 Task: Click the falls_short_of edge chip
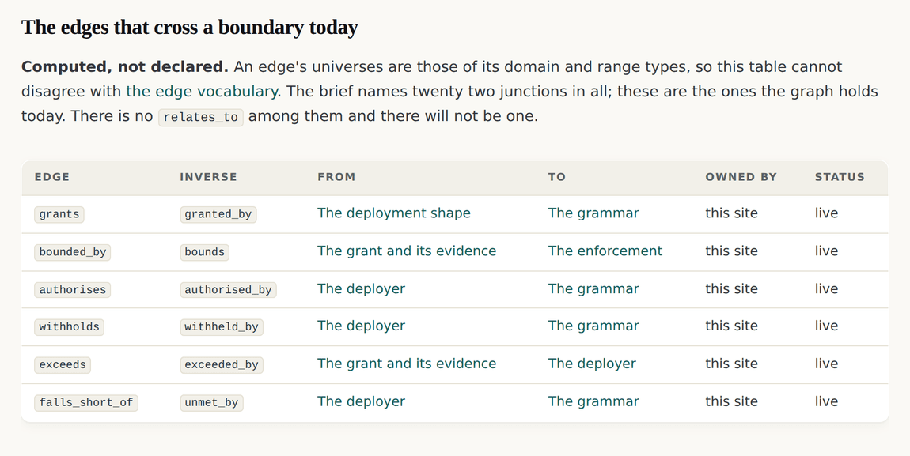click(86, 403)
